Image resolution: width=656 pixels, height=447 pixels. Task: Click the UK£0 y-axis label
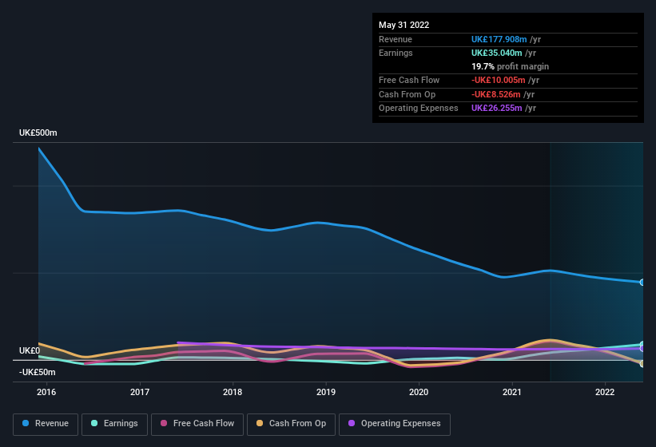point(30,350)
